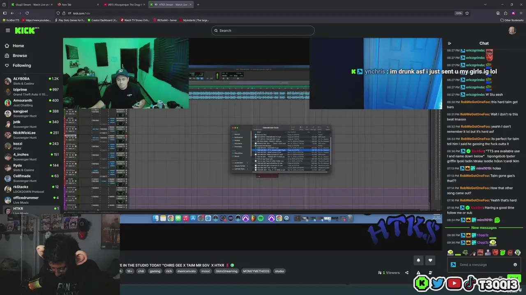The height and width of the screenshot is (295, 526).
Task: Open officedrummer's channel from sidebar
Action: (32, 200)
